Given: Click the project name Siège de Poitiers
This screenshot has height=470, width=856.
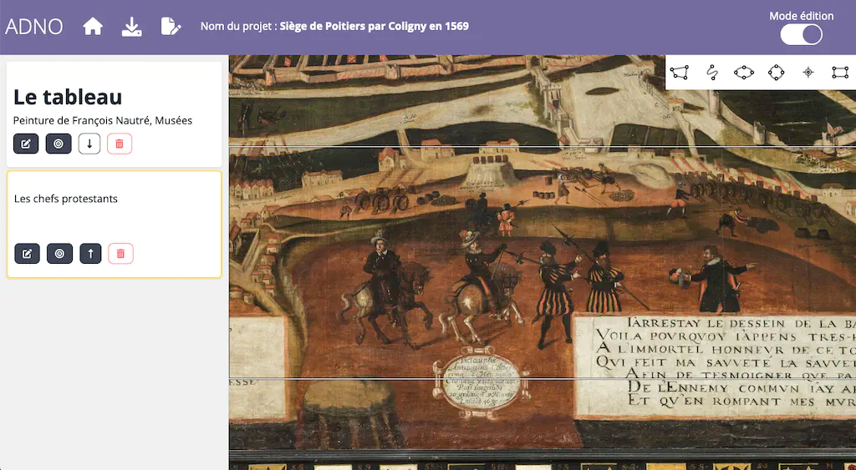Looking at the screenshot, I should [374, 26].
